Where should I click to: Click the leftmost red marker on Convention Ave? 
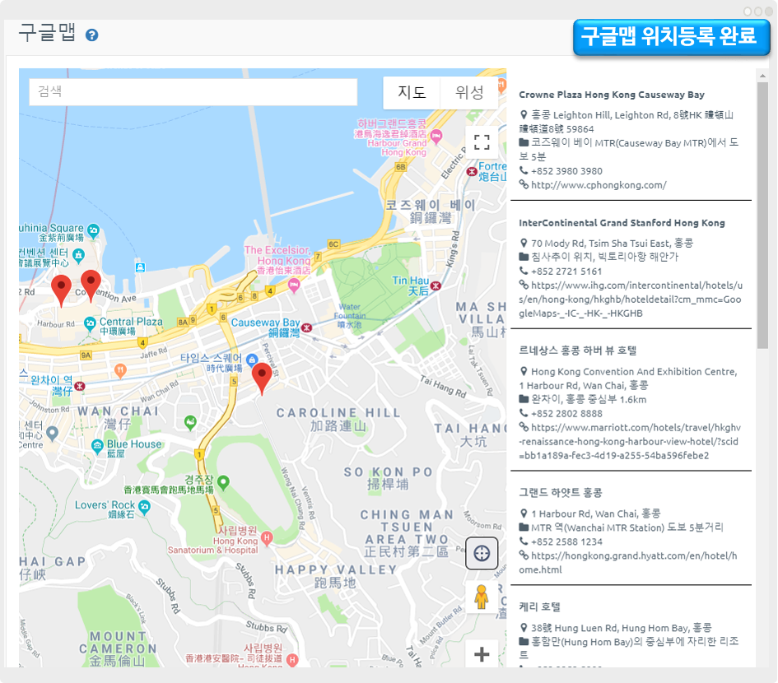point(61,290)
